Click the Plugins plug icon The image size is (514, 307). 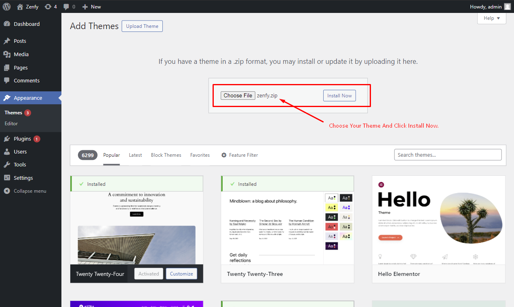click(7, 139)
